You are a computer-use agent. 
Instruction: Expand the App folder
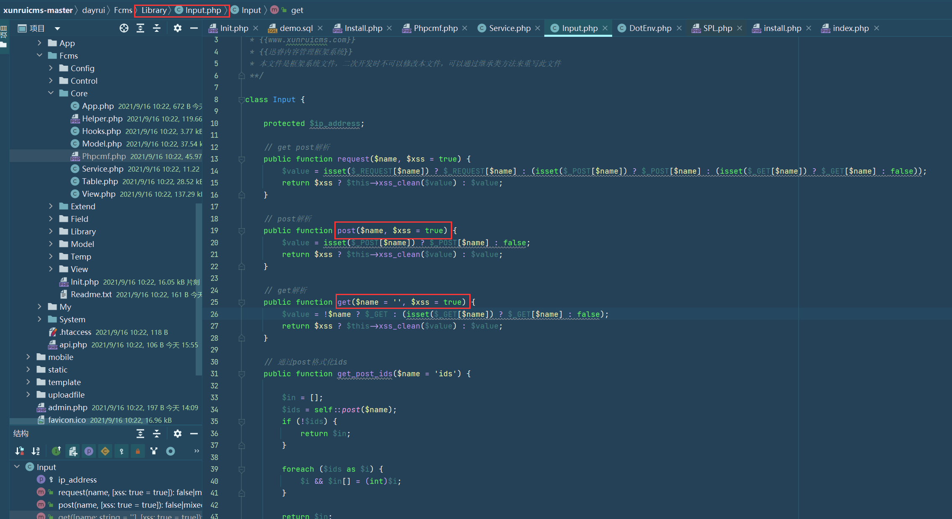(39, 43)
